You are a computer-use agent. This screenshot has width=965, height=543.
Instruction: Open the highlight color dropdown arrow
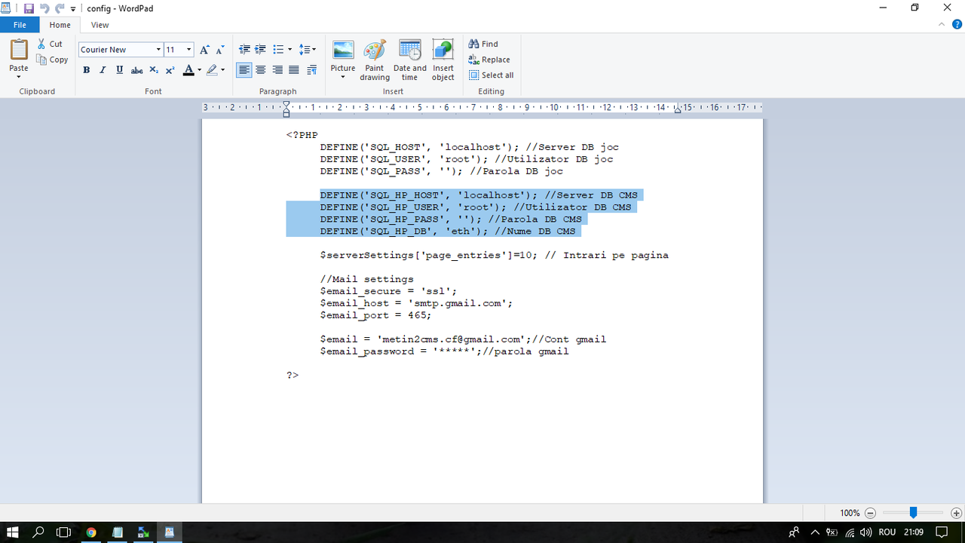pyautogui.click(x=223, y=70)
